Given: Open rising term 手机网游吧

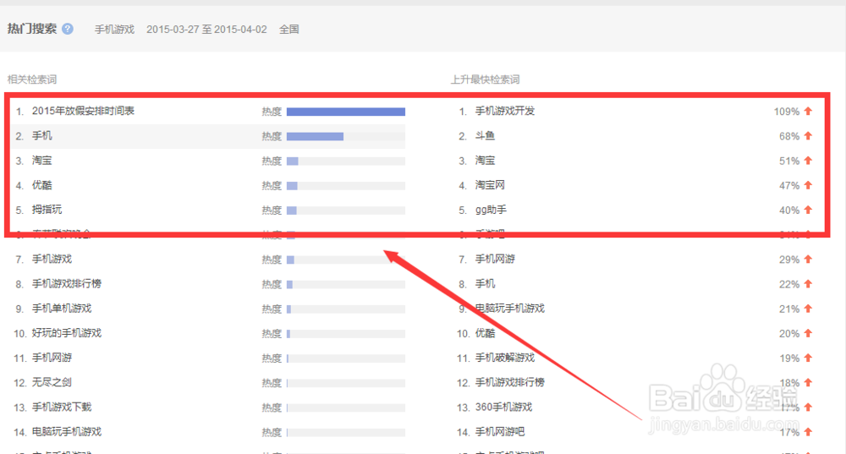Looking at the screenshot, I should click(500, 432).
